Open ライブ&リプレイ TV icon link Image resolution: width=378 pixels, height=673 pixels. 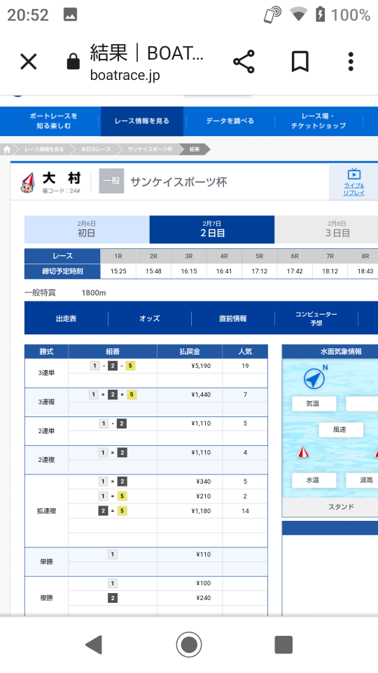coord(353,182)
